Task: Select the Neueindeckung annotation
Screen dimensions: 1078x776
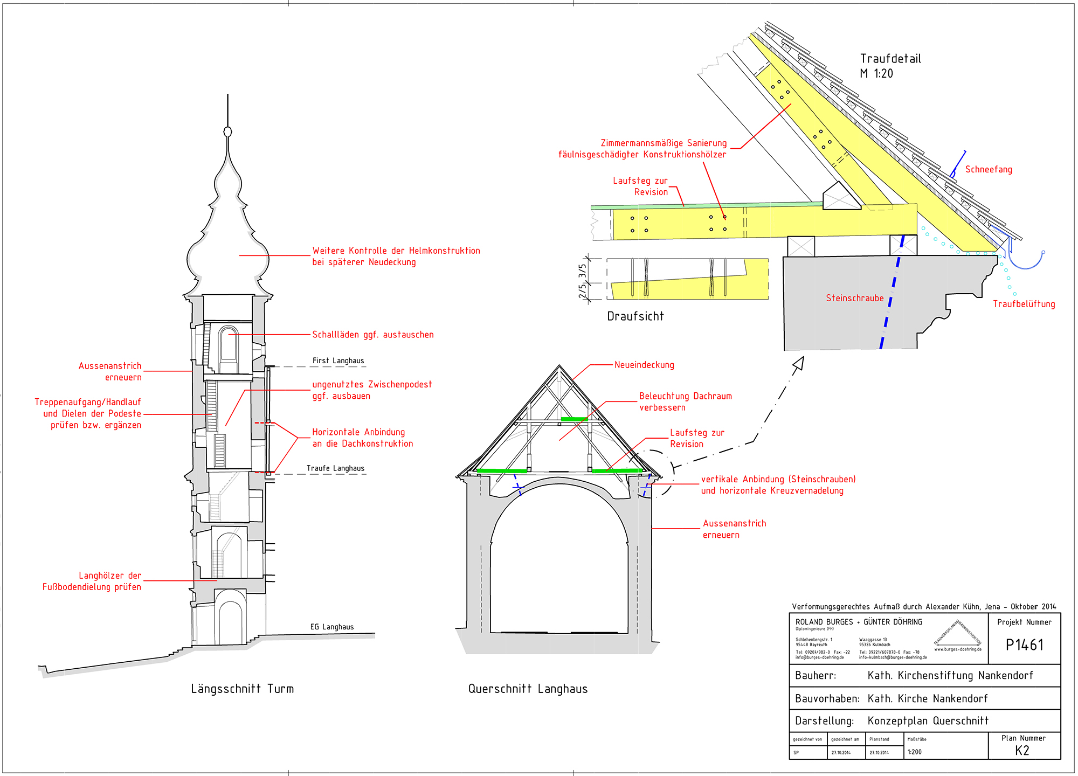Action: 644,365
